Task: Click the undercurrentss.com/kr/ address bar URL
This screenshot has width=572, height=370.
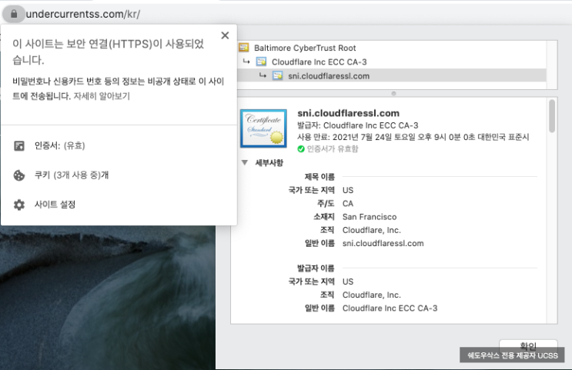Action: (x=83, y=14)
